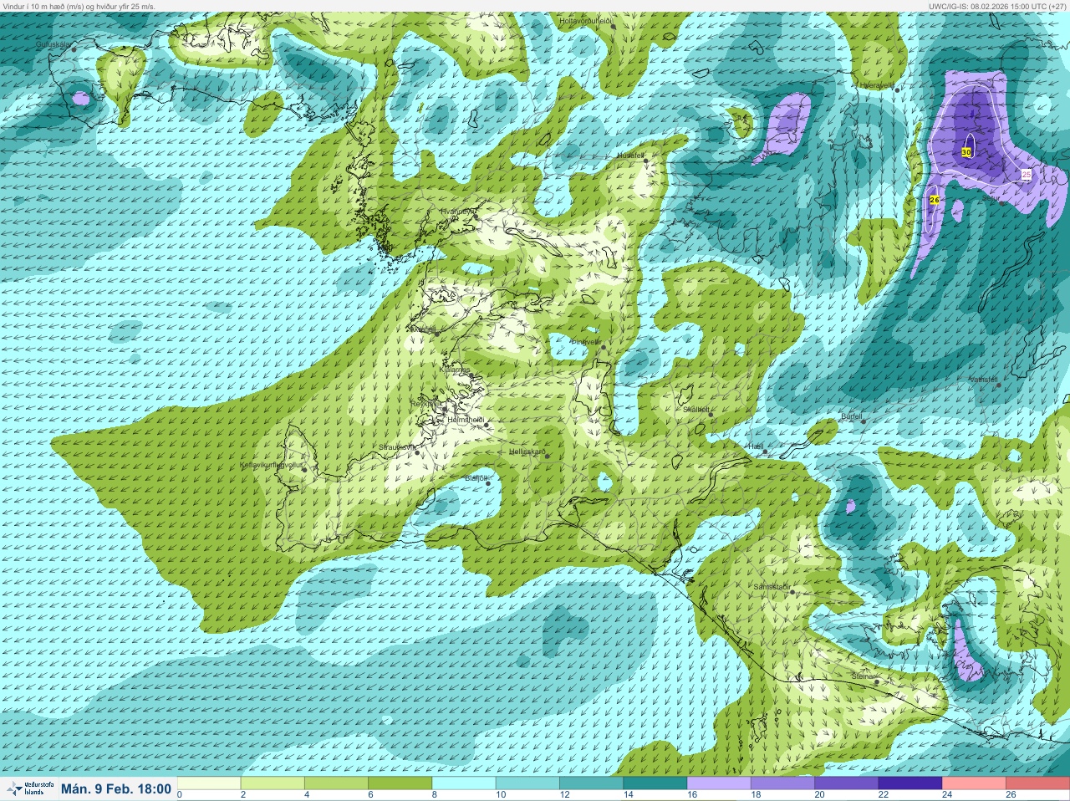This screenshot has width=1070, height=801.
Task: Select the 12–14 m/s teal legend swatch
Action: point(591,783)
